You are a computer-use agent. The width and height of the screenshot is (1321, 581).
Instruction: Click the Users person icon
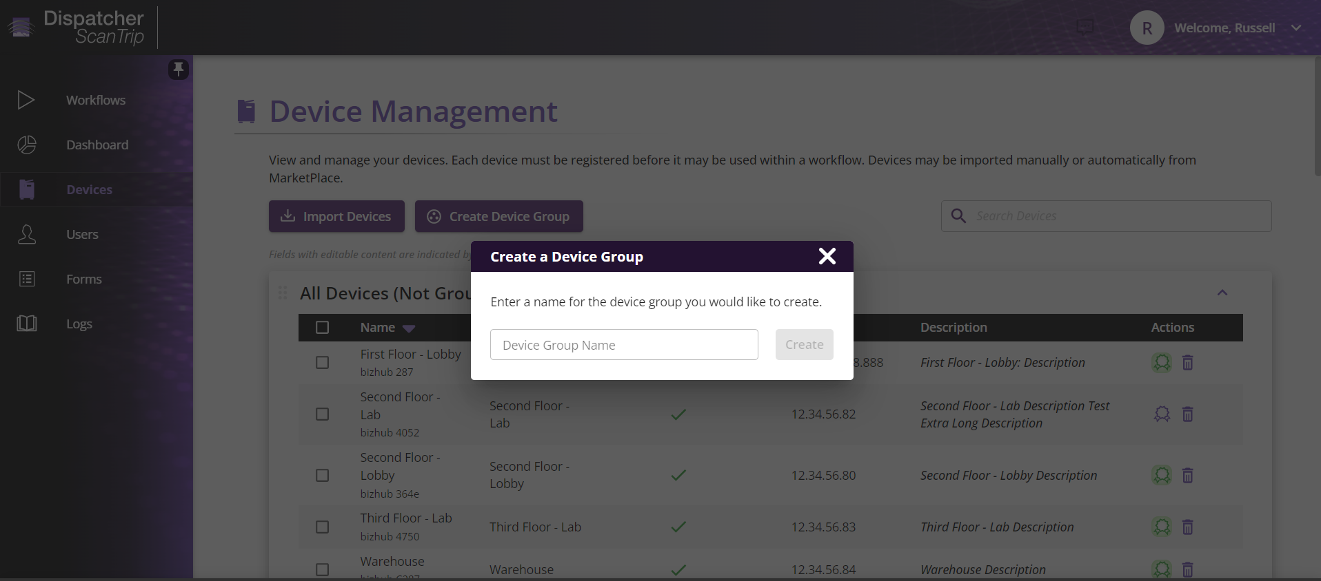click(27, 234)
